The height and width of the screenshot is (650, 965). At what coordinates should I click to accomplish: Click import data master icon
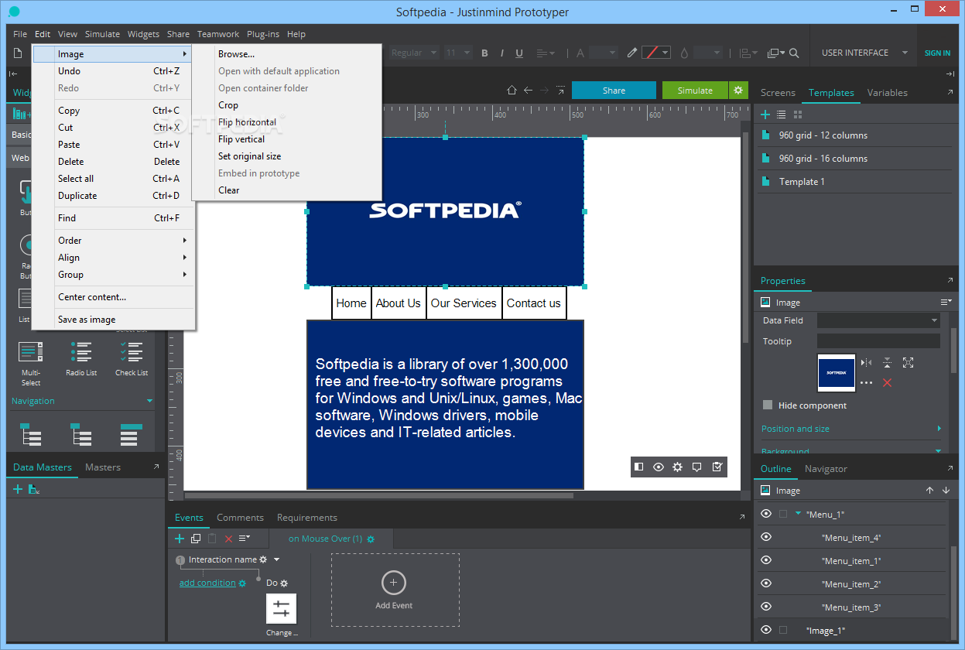click(x=34, y=489)
